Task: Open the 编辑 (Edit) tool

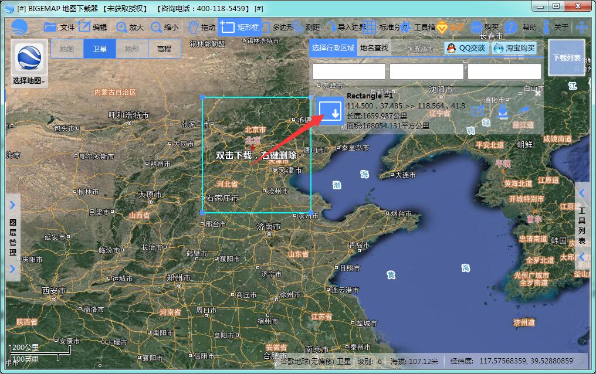Action: coord(92,27)
